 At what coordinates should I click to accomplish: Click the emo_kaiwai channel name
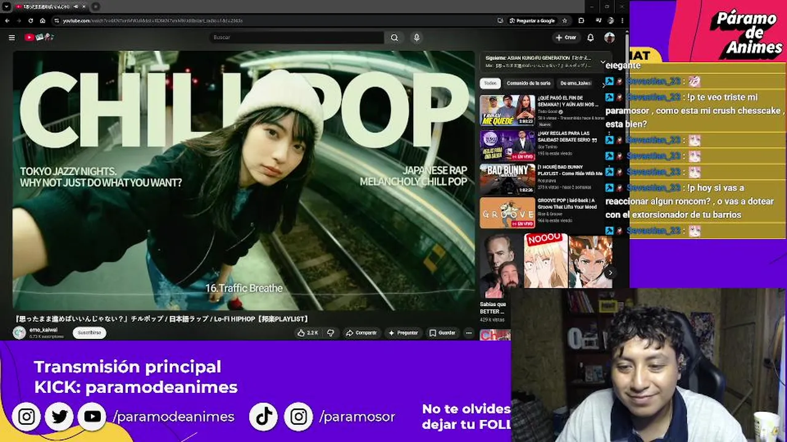44,330
